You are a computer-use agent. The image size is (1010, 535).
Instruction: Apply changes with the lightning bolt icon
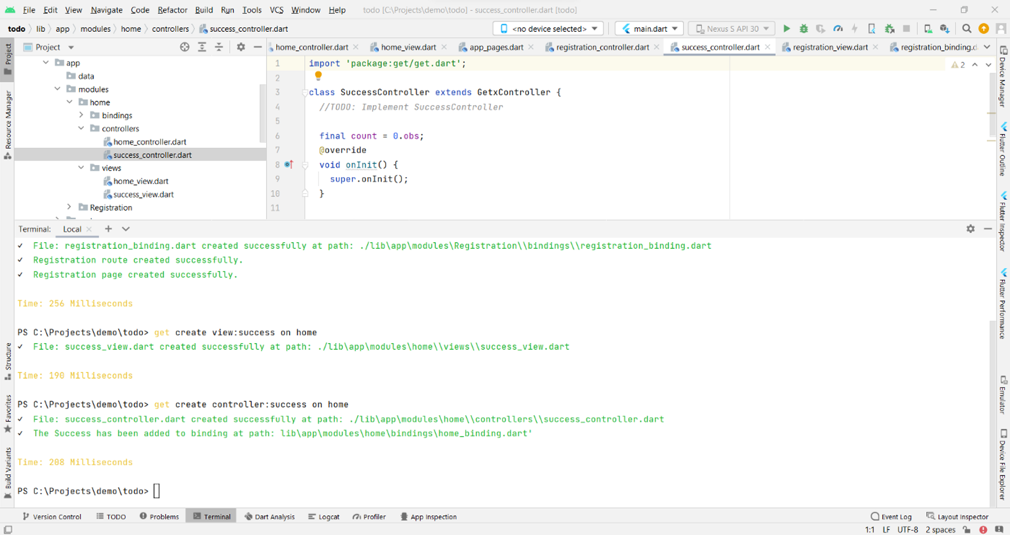[854, 29]
